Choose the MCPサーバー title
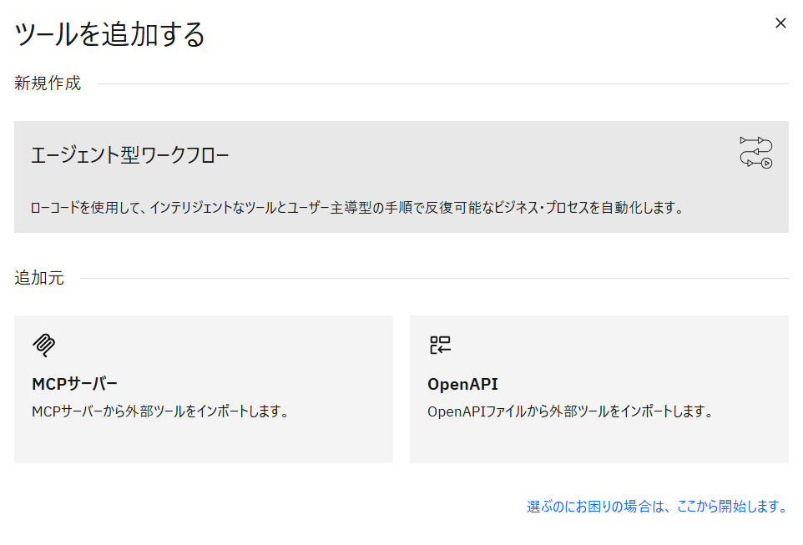803x545 pixels. (74, 384)
